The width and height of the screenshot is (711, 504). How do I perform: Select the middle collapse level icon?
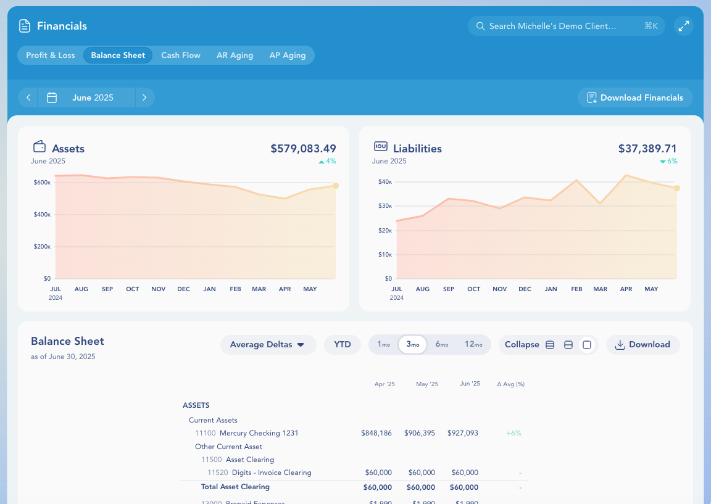[x=568, y=345]
